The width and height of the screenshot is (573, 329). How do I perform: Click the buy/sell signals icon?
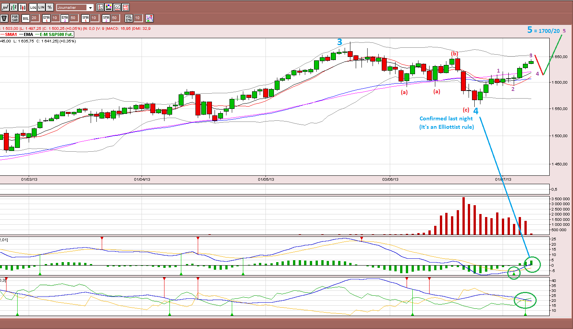(150, 18)
